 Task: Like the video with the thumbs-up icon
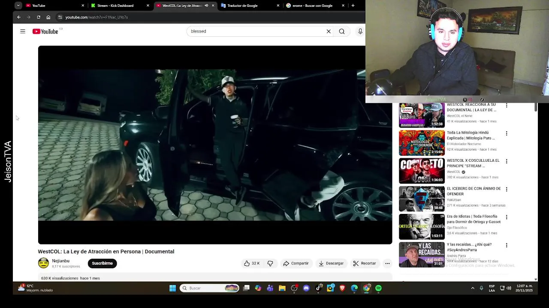pos(247,264)
